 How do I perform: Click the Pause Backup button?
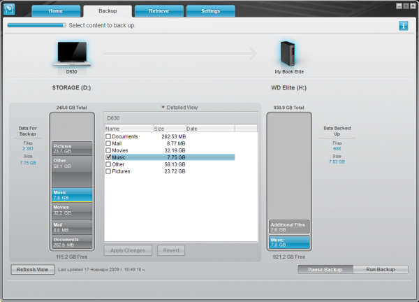(325, 269)
